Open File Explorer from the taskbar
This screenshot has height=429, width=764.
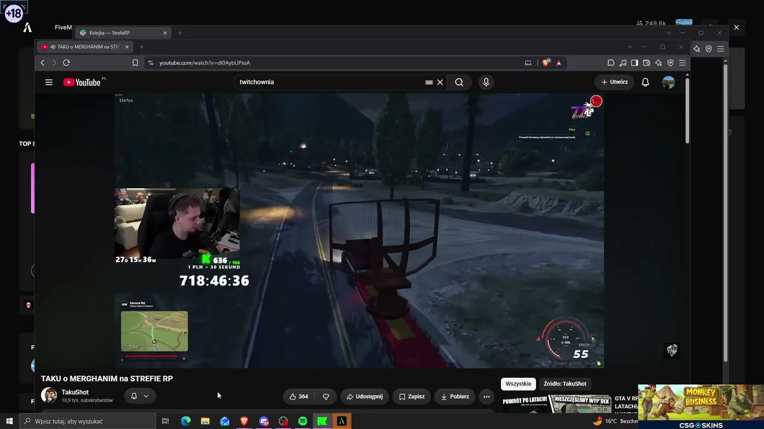pos(205,421)
